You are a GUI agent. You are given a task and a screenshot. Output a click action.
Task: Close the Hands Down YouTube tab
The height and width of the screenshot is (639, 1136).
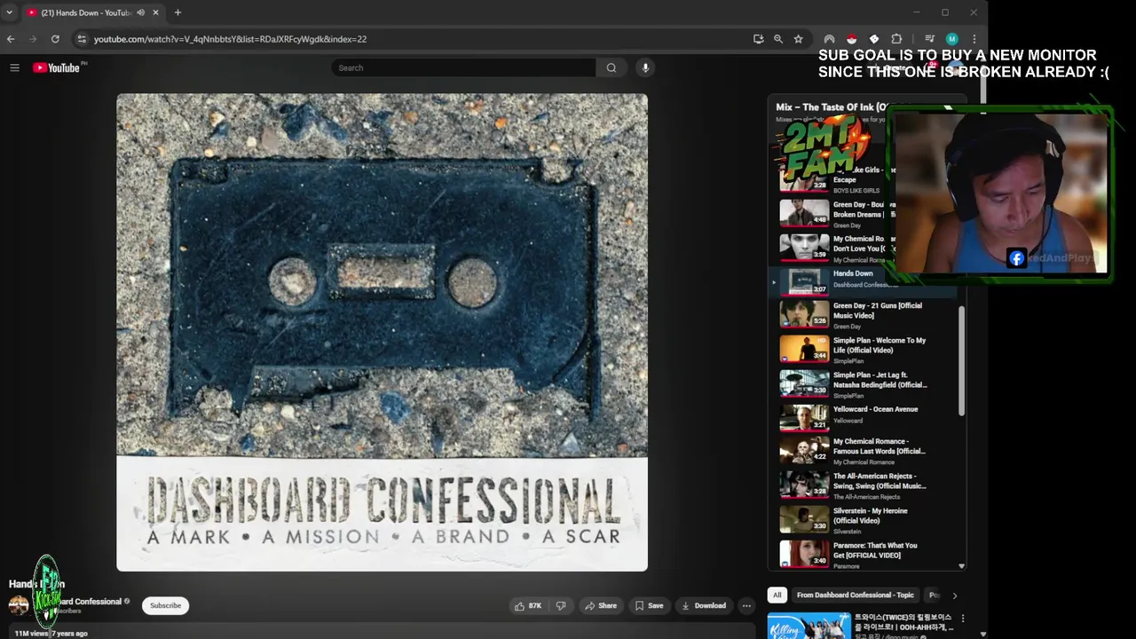click(x=156, y=12)
